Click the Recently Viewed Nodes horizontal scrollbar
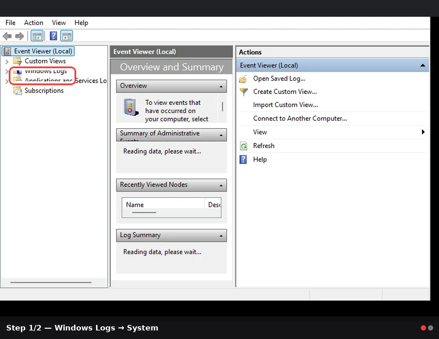This screenshot has width=439, height=339. click(x=144, y=212)
